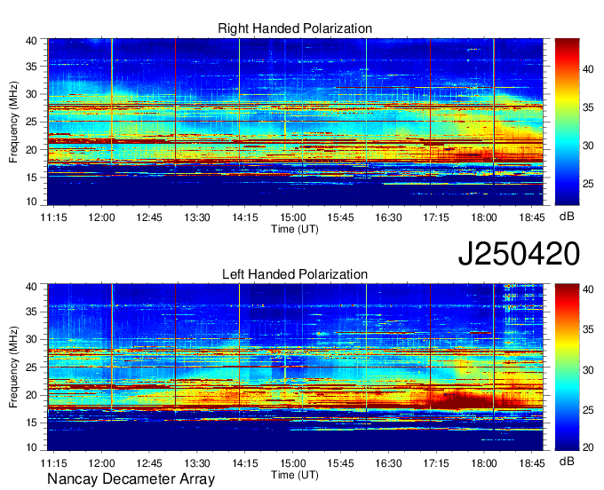
Task: Click 35 value on right-handed color bar
Action: [x=588, y=107]
